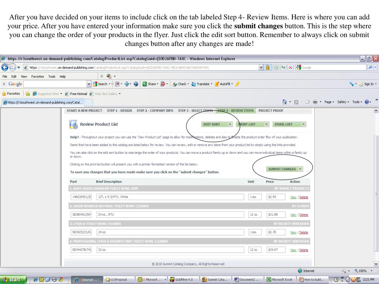Open the How to build... taskbar item

click(312, 280)
